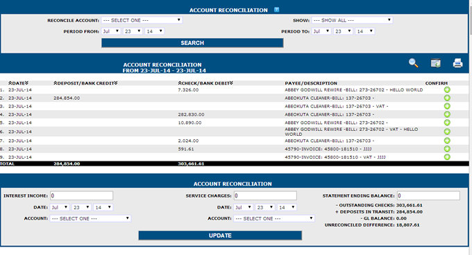Image resolution: width=472 pixels, height=255 pixels.
Task: Click the Payee/Description column header
Action: 311,83
